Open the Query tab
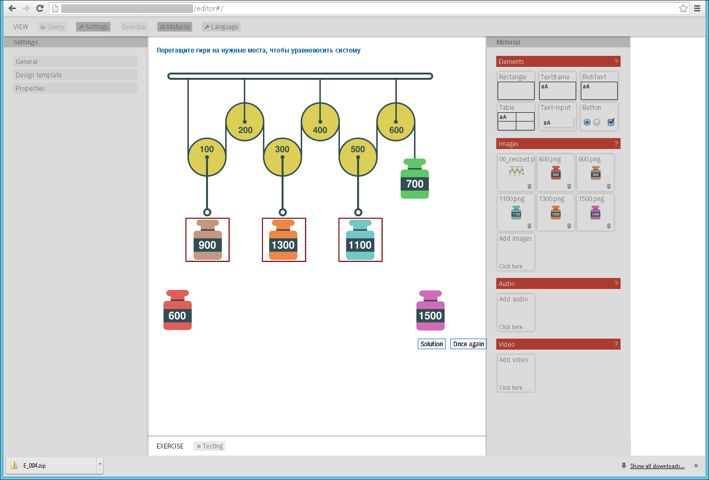Screen dimensions: 709x480 52,27
